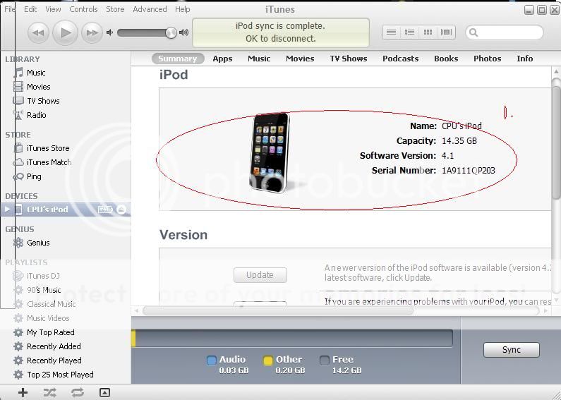Switch to the Movies tab

pos(300,59)
